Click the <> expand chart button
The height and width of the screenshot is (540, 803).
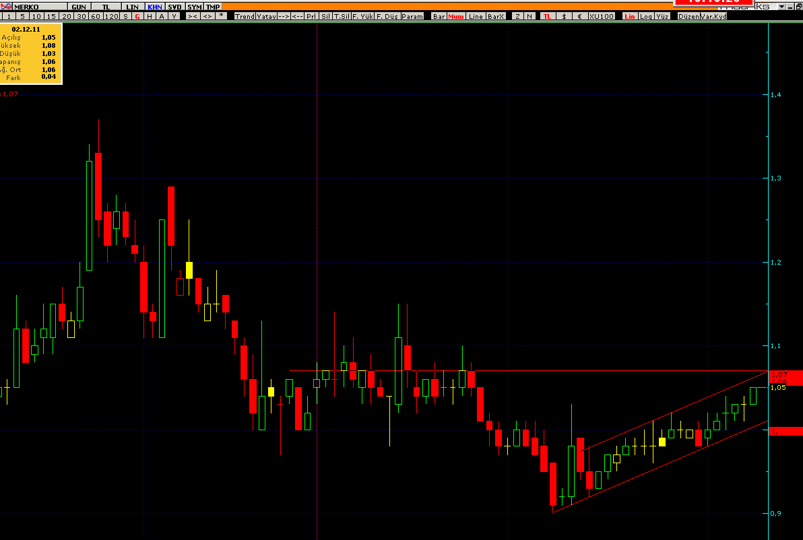[x=207, y=16]
